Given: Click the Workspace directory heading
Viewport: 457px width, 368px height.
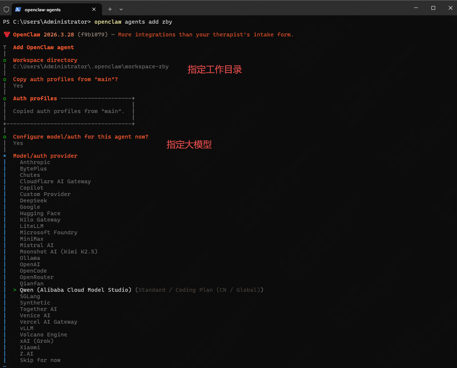Looking at the screenshot, I should 45,60.
